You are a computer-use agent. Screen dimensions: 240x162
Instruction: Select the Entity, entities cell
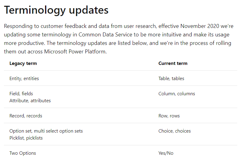(x=24, y=79)
